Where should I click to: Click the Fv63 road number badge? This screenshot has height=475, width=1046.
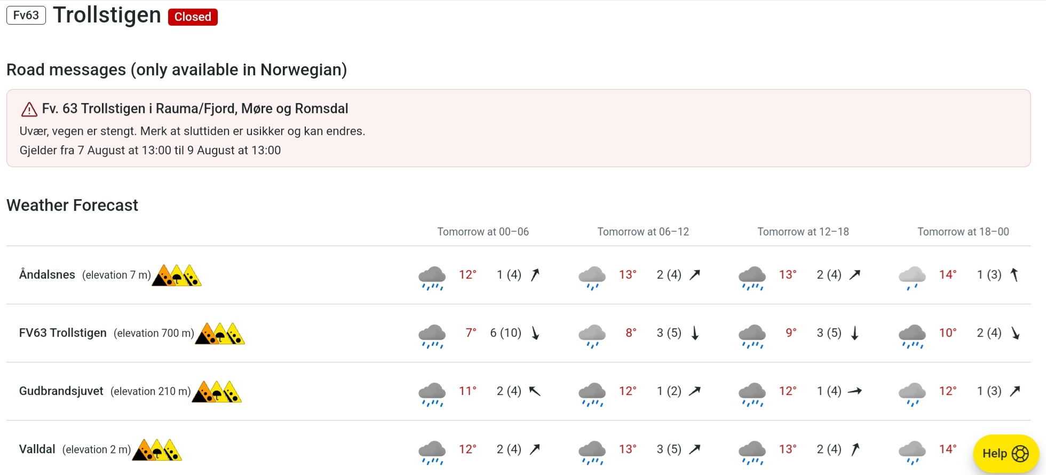click(26, 15)
